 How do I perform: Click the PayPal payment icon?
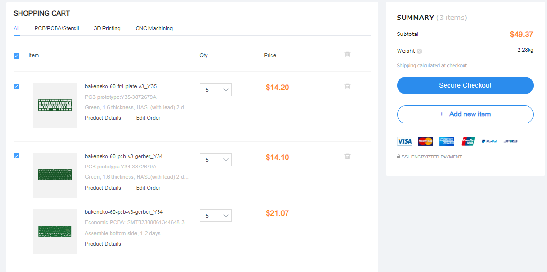point(489,141)
